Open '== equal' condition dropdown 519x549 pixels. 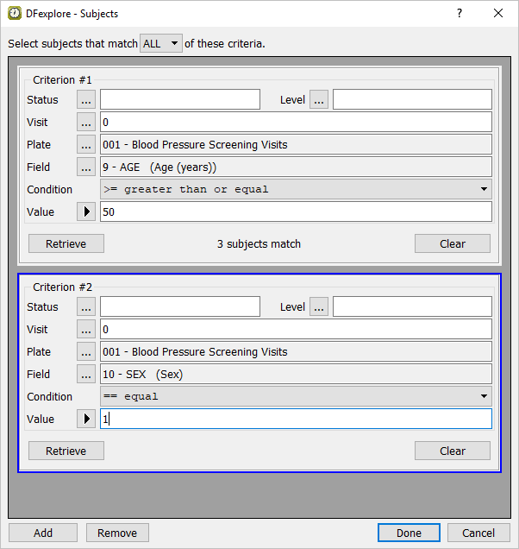pos(296,397)
